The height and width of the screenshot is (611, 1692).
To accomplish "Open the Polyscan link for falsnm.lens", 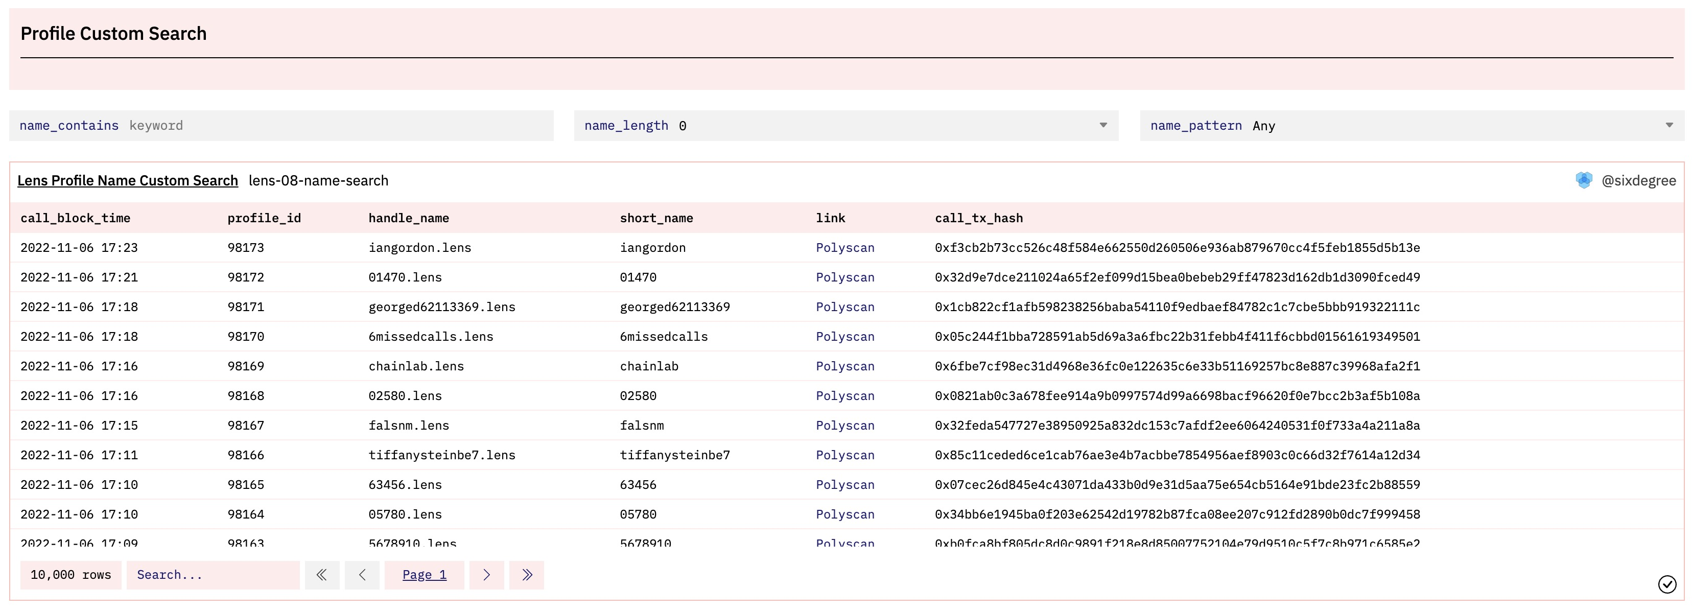I will tap(844, 425).
